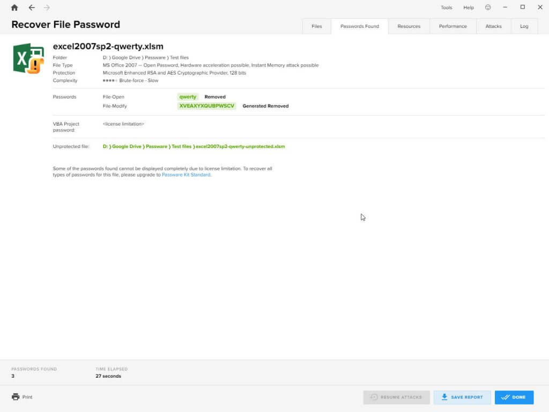Switch to the Files tab
The width and height of the screenshot is (549, 412).
click(x=317, y=26)
